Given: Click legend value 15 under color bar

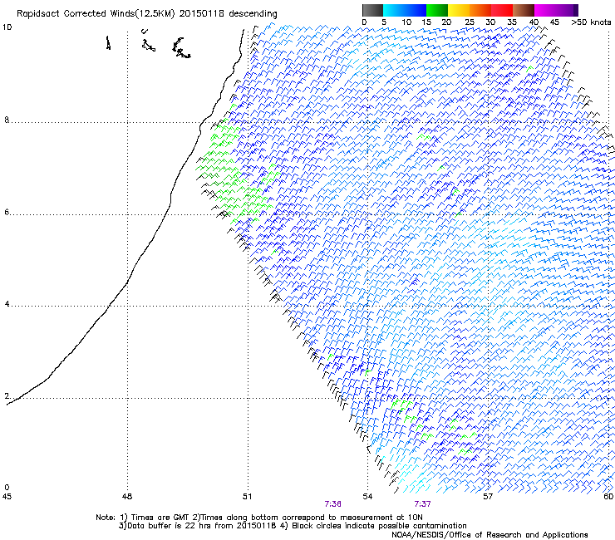Looking at the screenshot, I should 426,22.
